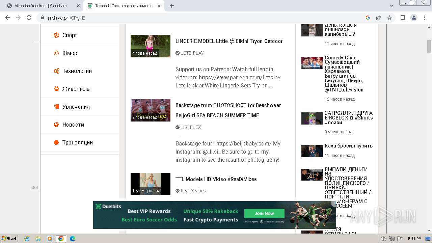The image size is (432, 243).
Task: Go forward in browser history
Action: point(18,18)
